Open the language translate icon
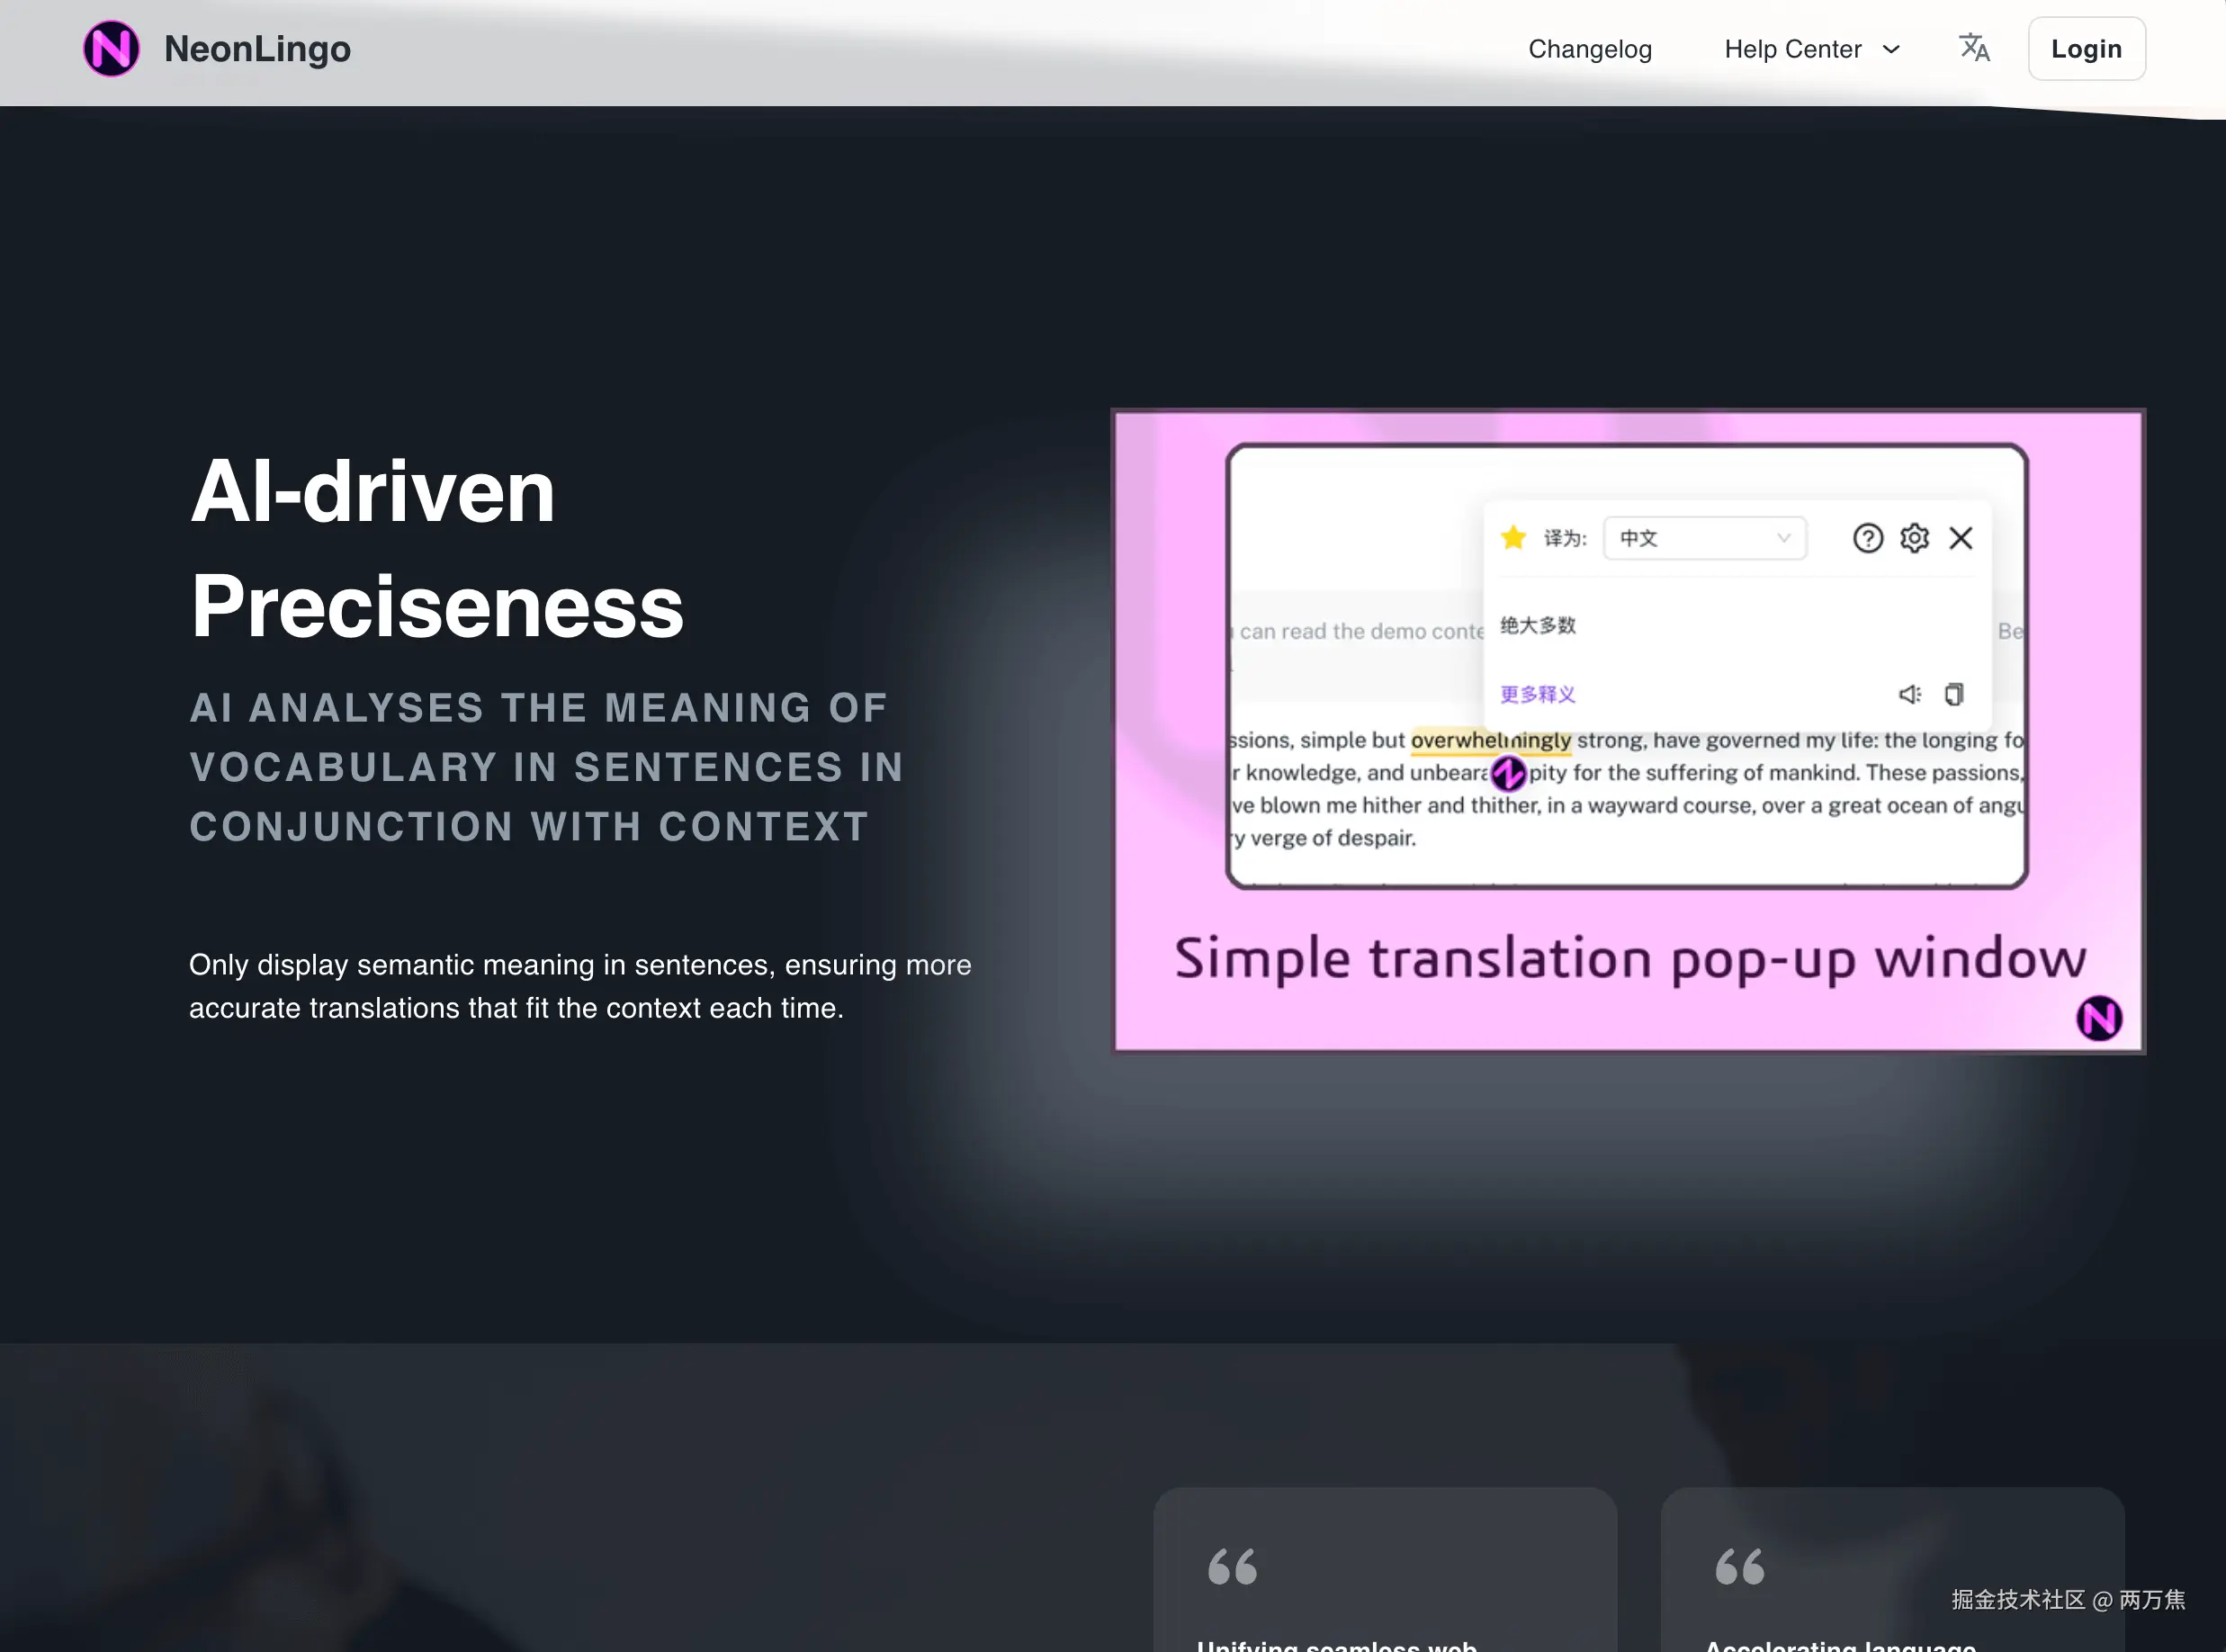The width and height of the screenshot is (2226, 1652). pyautogui.click(x=1973, y=48)
